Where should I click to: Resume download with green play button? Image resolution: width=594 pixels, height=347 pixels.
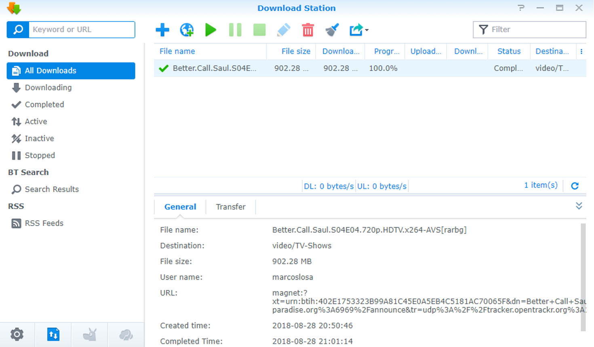(211, 30)
